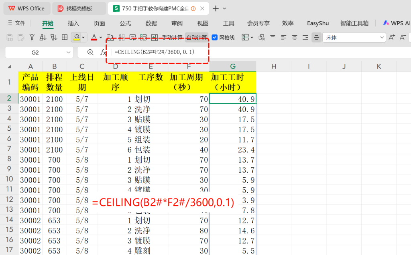The width and height of the screenshot is (411, 255).
Task: Click the zoom magnifier icon in the formula bar
Action: click(x=90, y=53)
